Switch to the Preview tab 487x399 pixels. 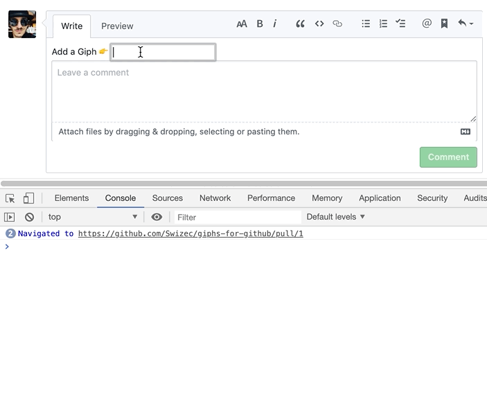[117, 26]
